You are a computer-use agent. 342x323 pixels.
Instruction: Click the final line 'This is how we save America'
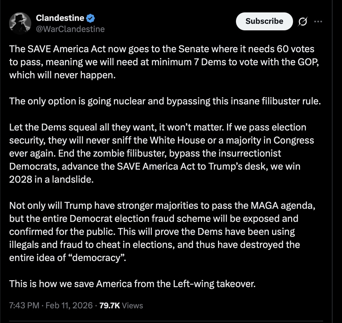[x=132, y=284]
